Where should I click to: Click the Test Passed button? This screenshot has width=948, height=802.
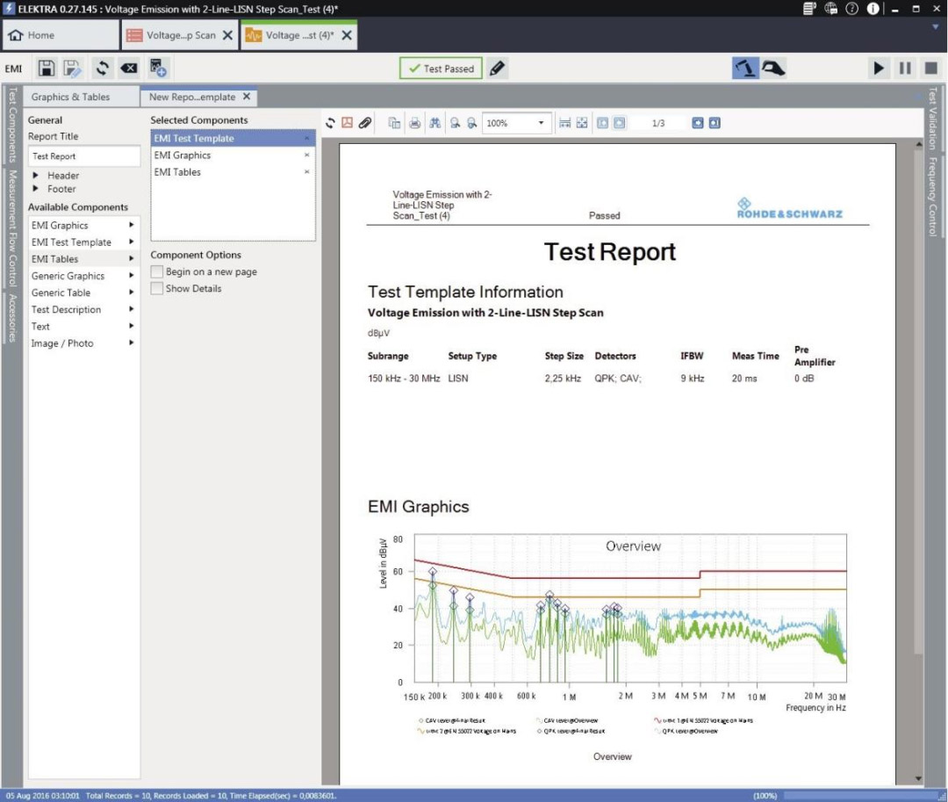(440, 69)
